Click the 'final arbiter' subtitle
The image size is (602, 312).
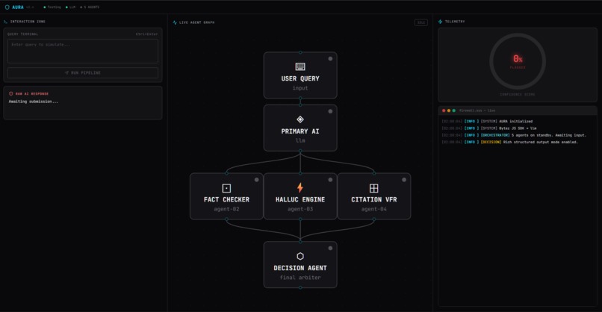coord(300,278)
